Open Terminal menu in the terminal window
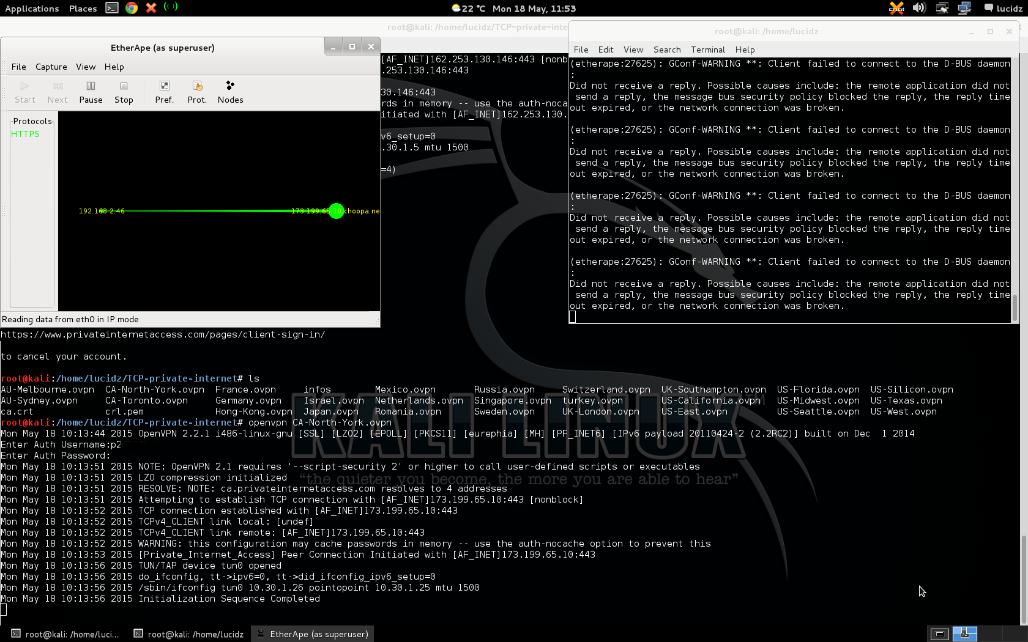Screen dimensions: 1028x642 pyautogui.click(x=708, y=50)
